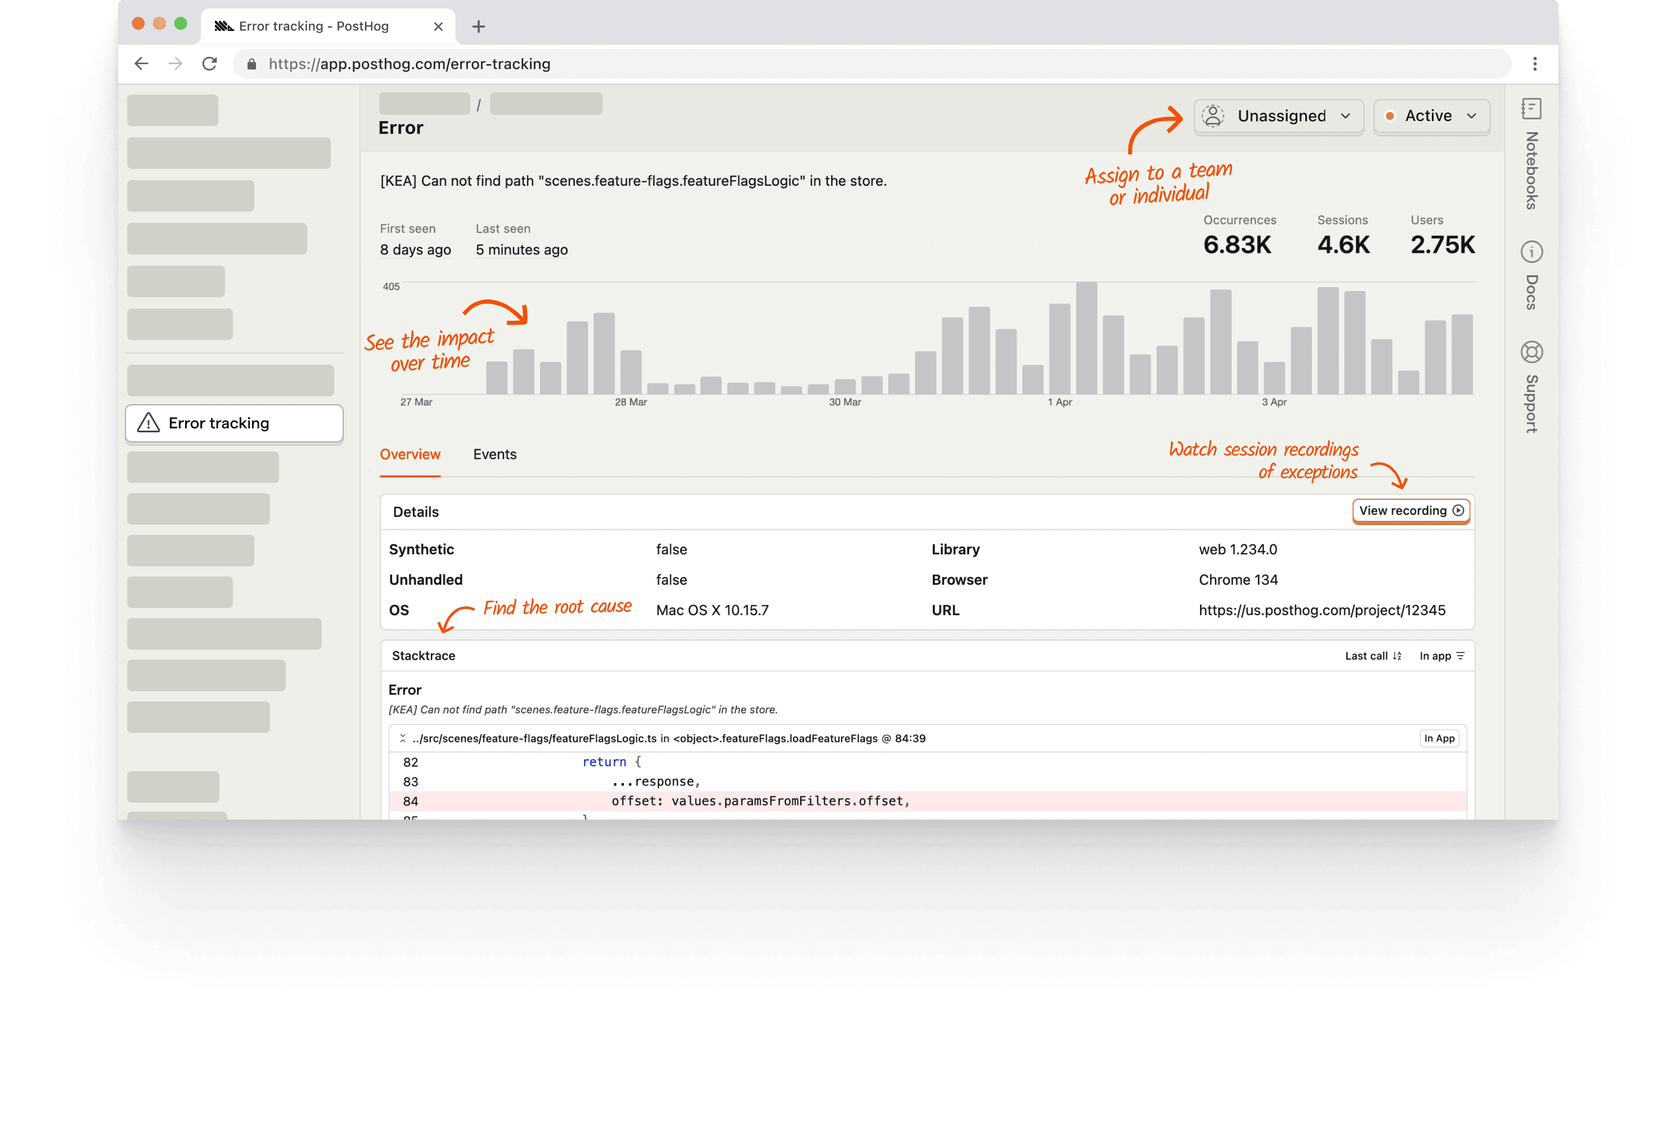Click the second breadcrumb placeholder
Screen dimensions: 1676x1145
[x=546, y=104]
